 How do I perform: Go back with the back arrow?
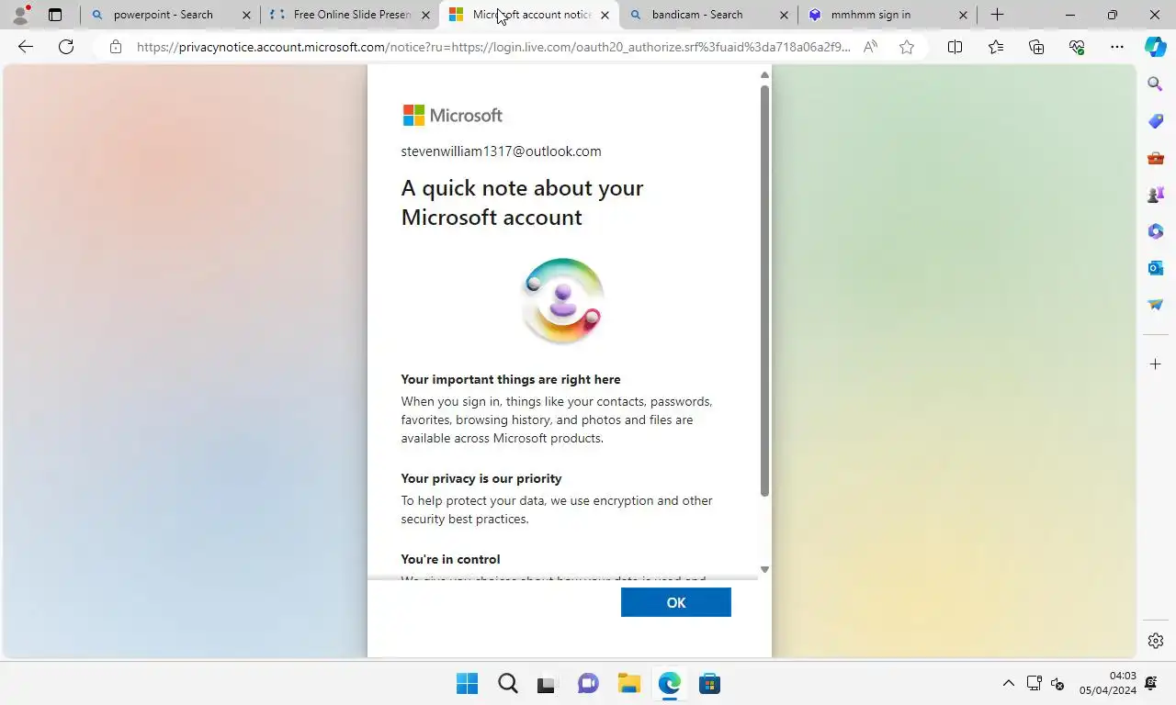click(x=26, y=47)
